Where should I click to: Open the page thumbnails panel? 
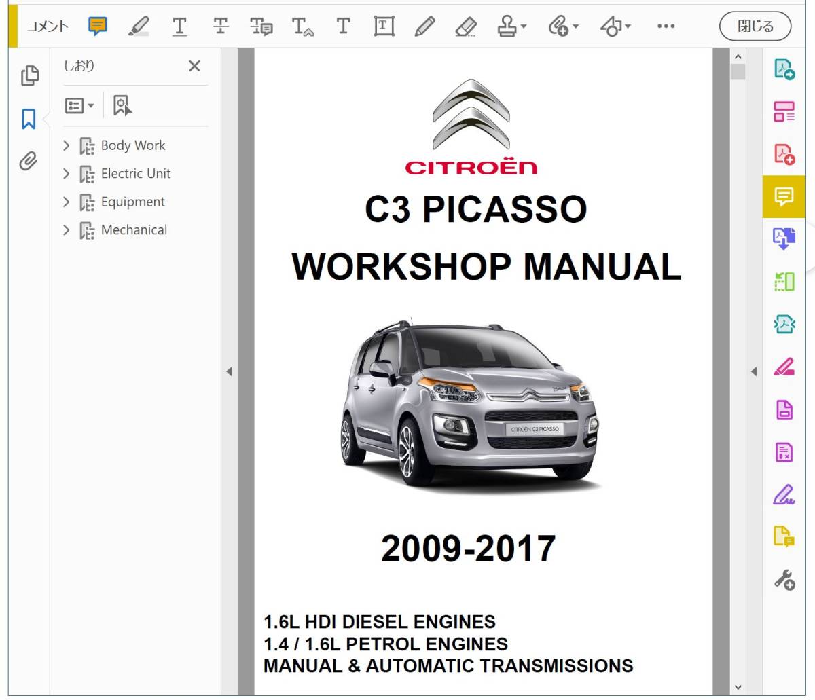[x=29, y=75]
